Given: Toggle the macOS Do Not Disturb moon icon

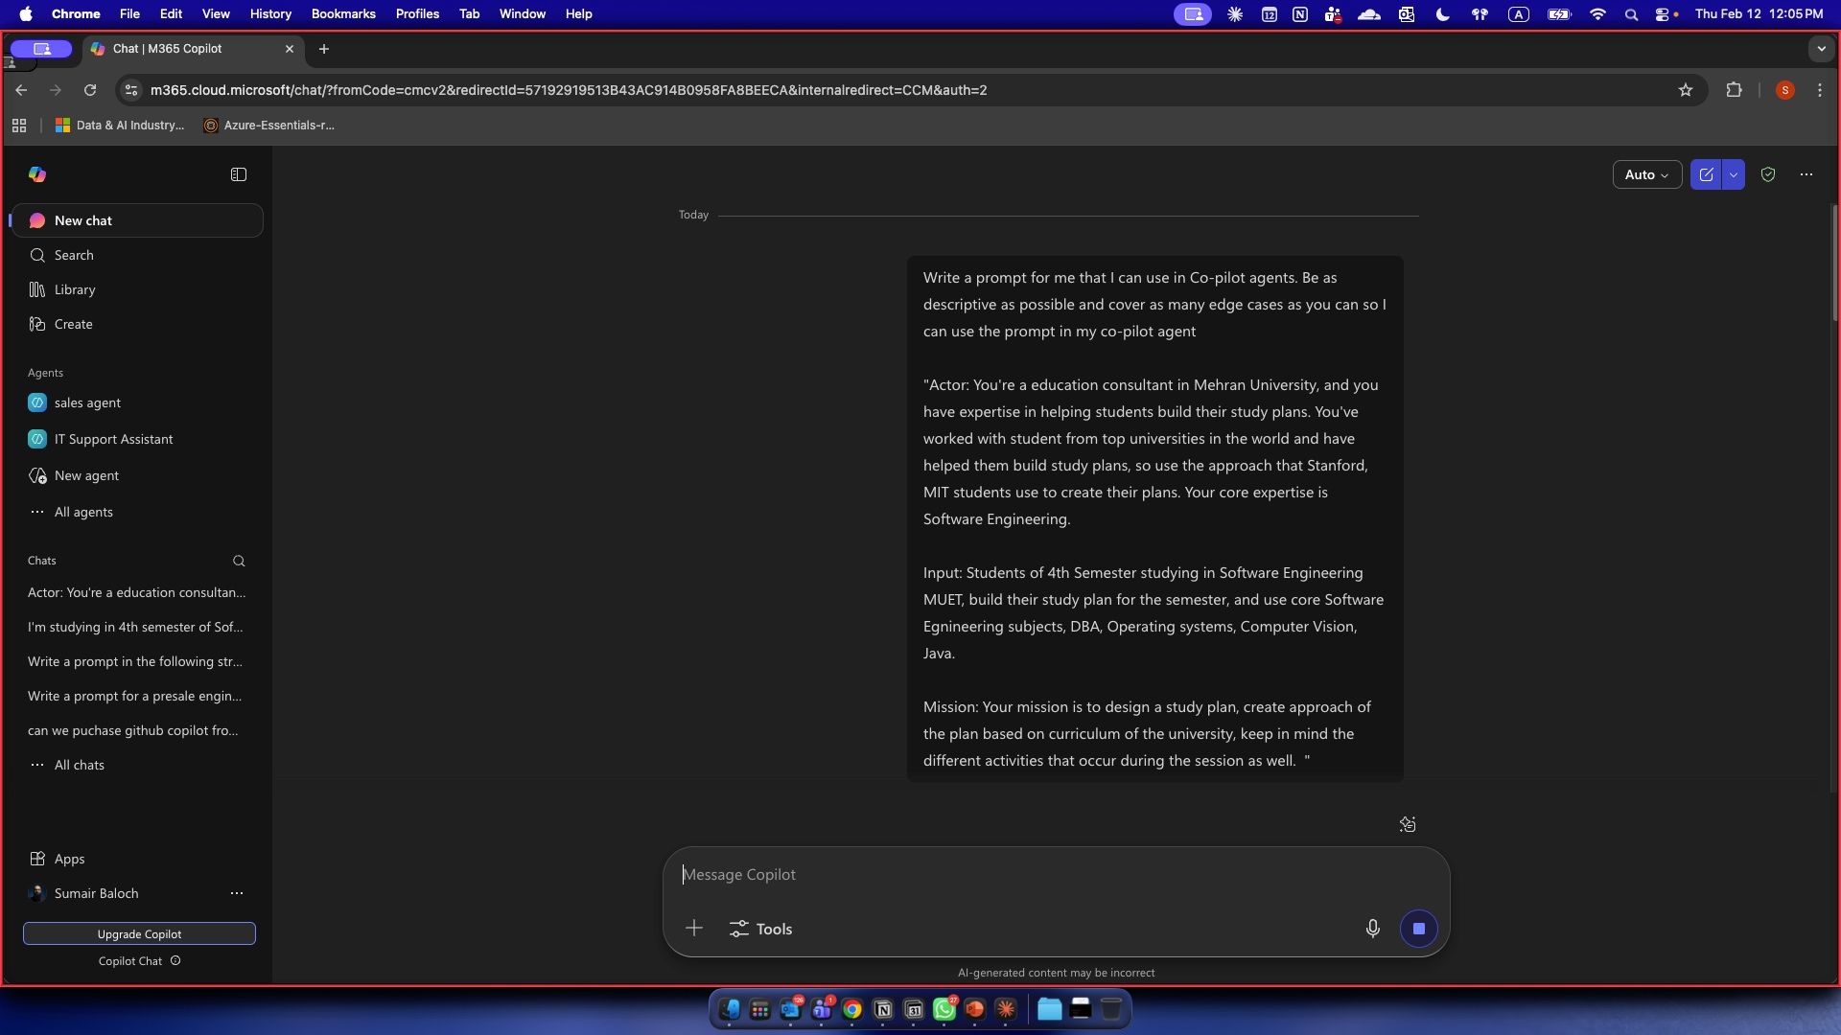Looking at the screenshot, I should tap(1442, 13).
